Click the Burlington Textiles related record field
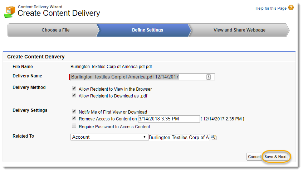 [179, 137]
